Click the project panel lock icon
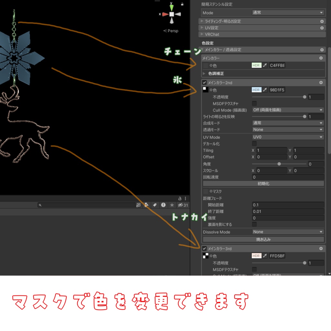The height and width of the screenshot is (331, 331). 180,198
